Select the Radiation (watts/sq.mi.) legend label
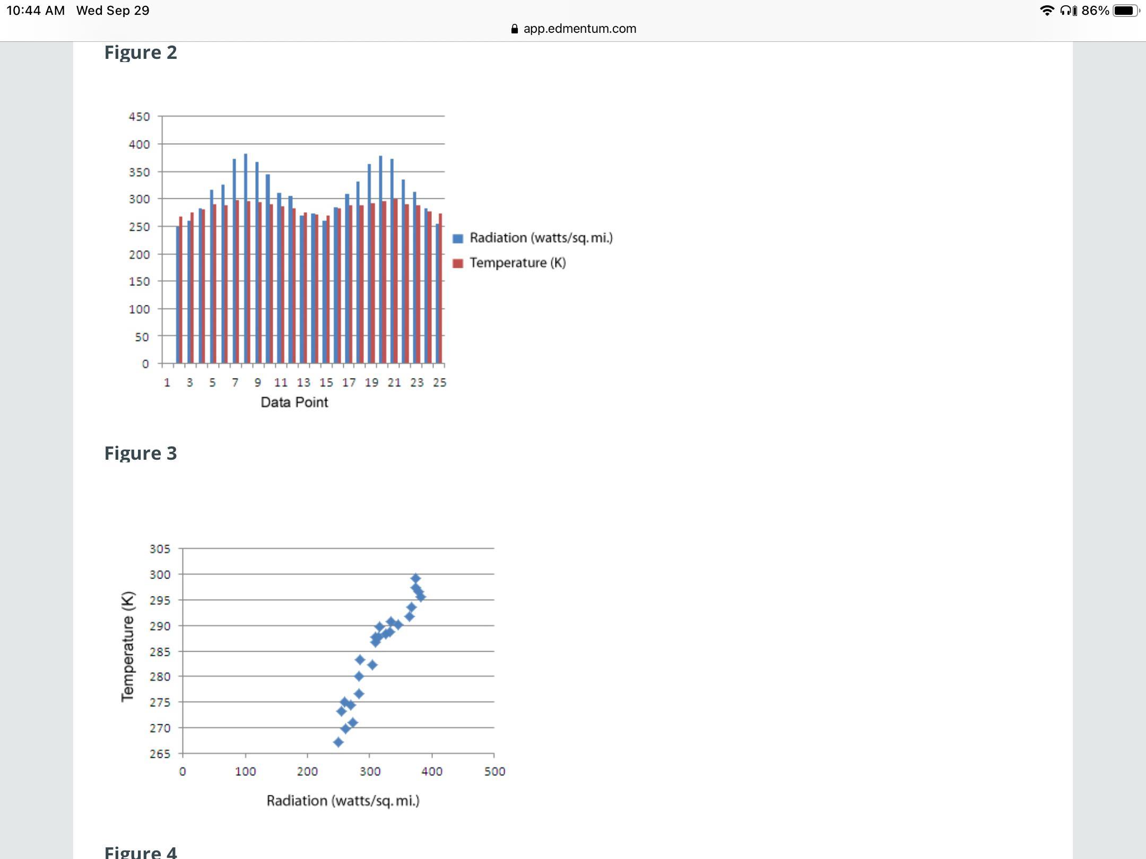 541,238
